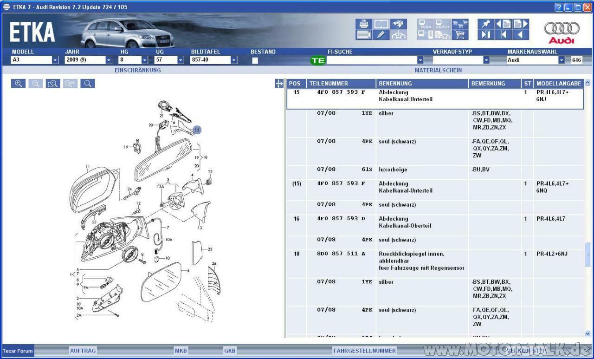Zoom in on the parts diagram
The image size is (594, 359).
tap(18, 84)
